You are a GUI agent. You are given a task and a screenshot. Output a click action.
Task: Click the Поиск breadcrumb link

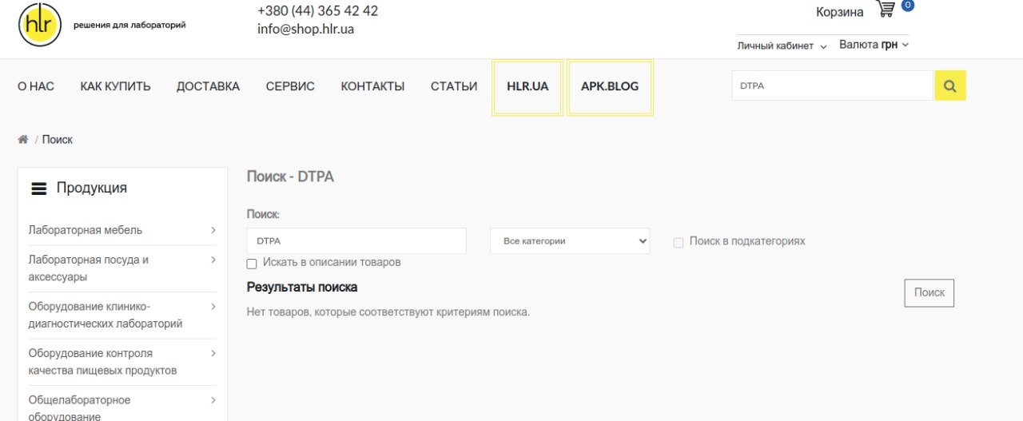(x=58, y=140)
